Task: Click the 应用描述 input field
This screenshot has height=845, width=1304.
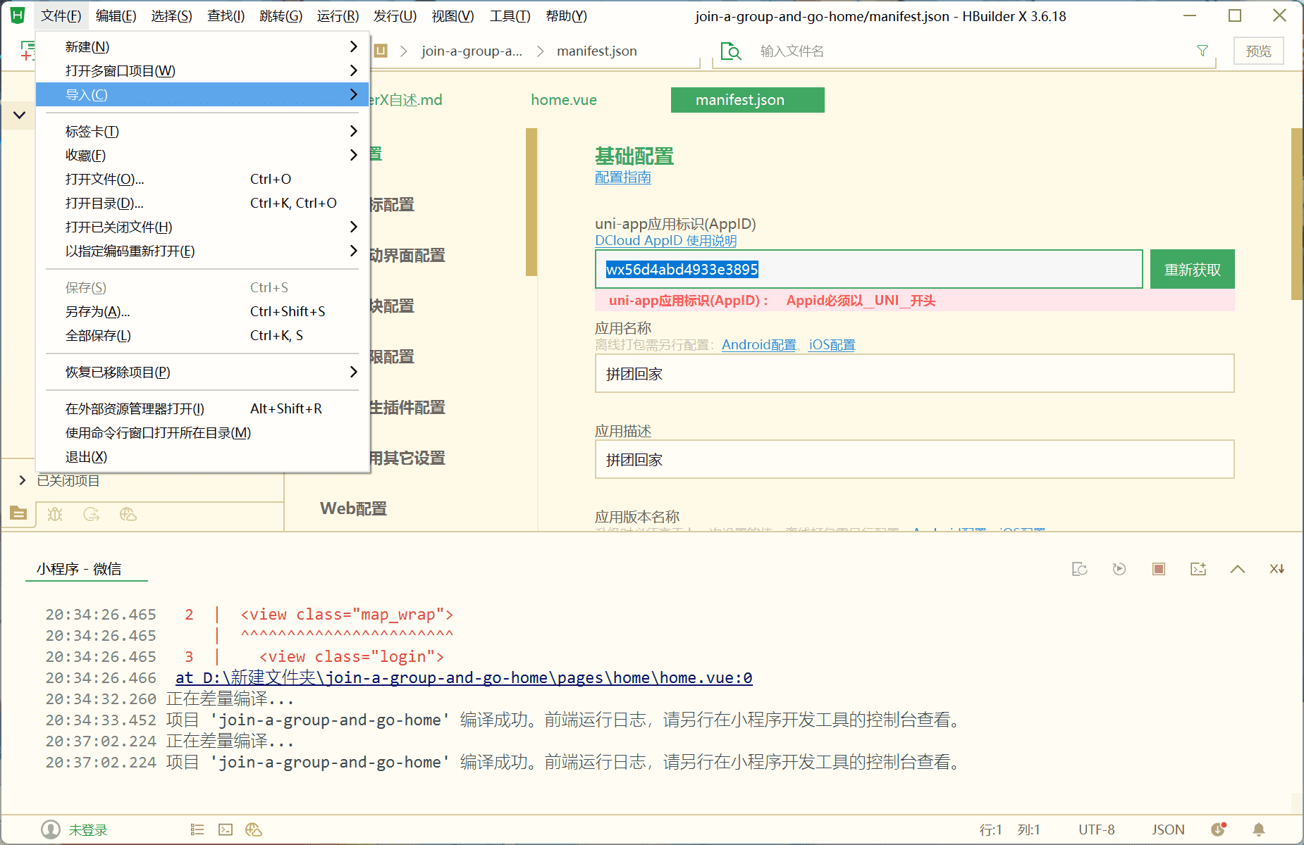Action: (x=914, y=459)
